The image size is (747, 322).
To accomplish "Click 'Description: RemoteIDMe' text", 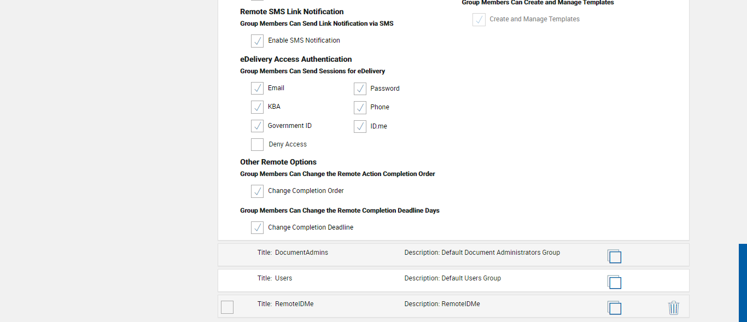I will pos(442,304).
